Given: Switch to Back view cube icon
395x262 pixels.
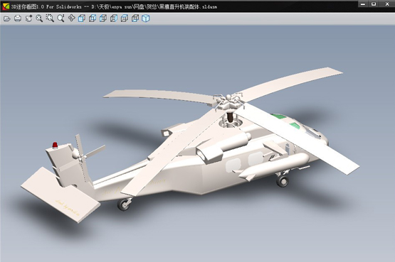Looking at the screenshot, I should click(93, 18).
